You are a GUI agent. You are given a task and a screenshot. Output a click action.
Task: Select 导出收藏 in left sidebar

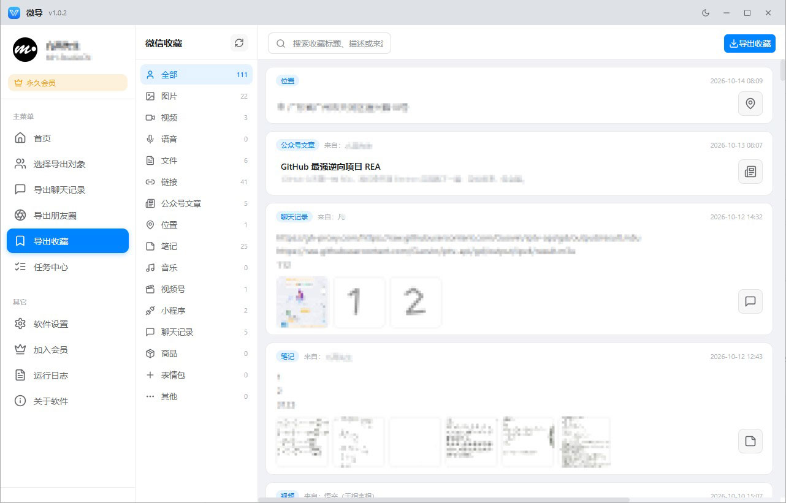(x=67, y=241)
